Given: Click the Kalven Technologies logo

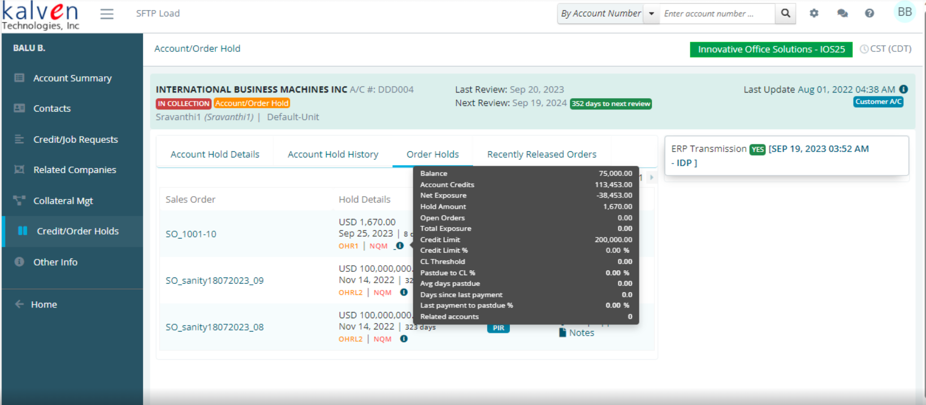Looking at the screenshot, I should tap(41, 16).
